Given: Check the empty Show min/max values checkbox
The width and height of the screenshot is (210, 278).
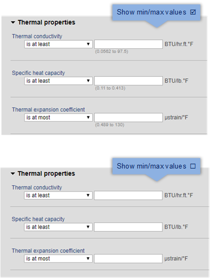Looking at the screenshot, I should point(193,166).
